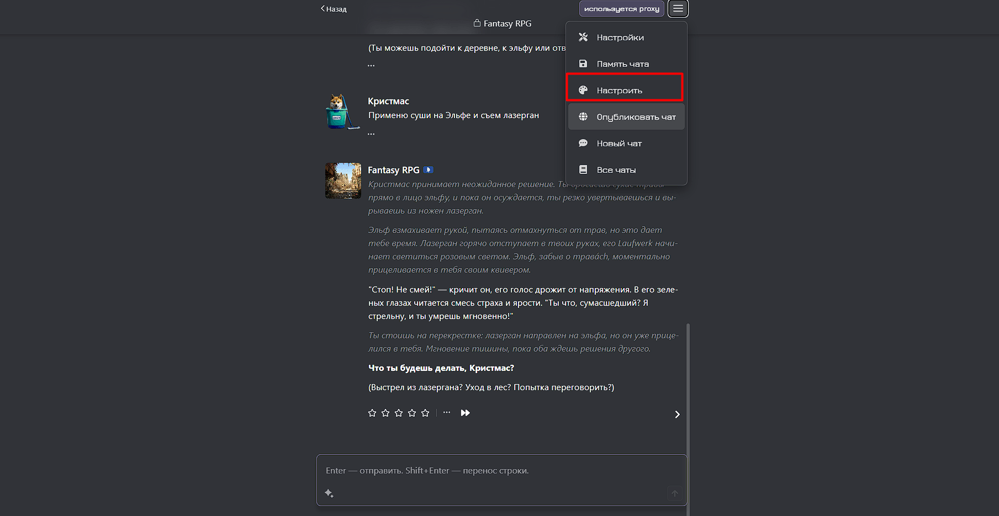Viewport: 999px width, 516px height.
Task: Close the hamburger menu button
Action: (678, 9)
